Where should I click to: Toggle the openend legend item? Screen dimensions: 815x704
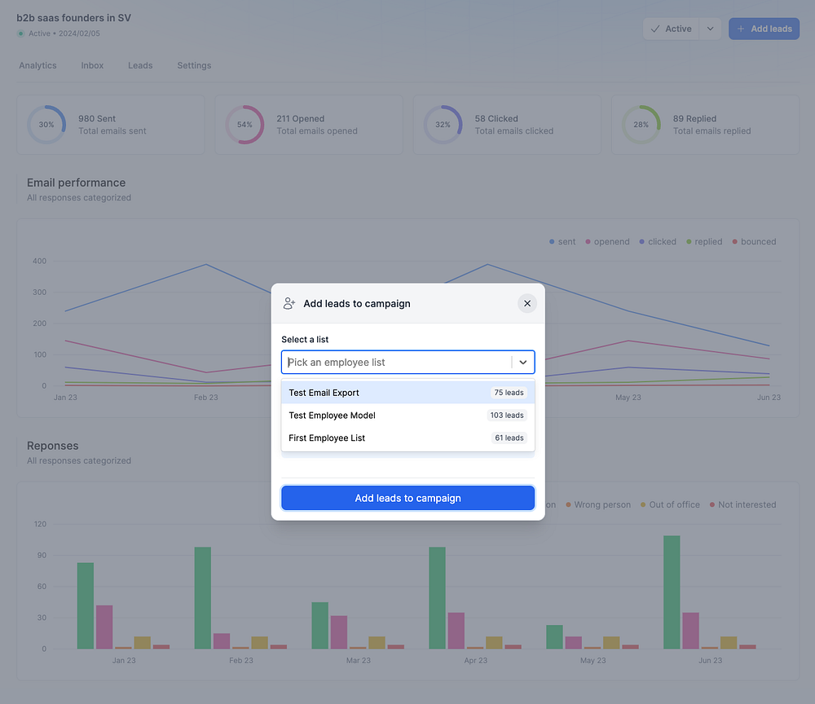tap(607, 242)
